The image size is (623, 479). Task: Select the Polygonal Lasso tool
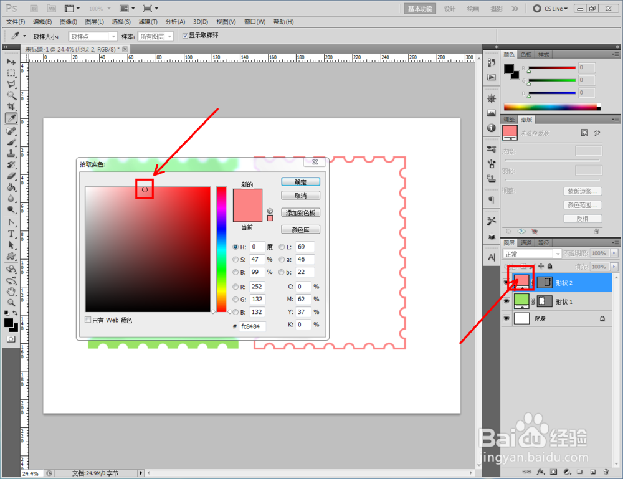click(11, 84)
